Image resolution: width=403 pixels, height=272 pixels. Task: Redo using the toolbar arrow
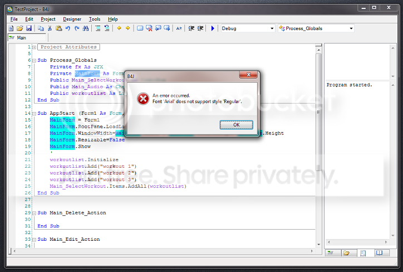click(x=77, y=28)
